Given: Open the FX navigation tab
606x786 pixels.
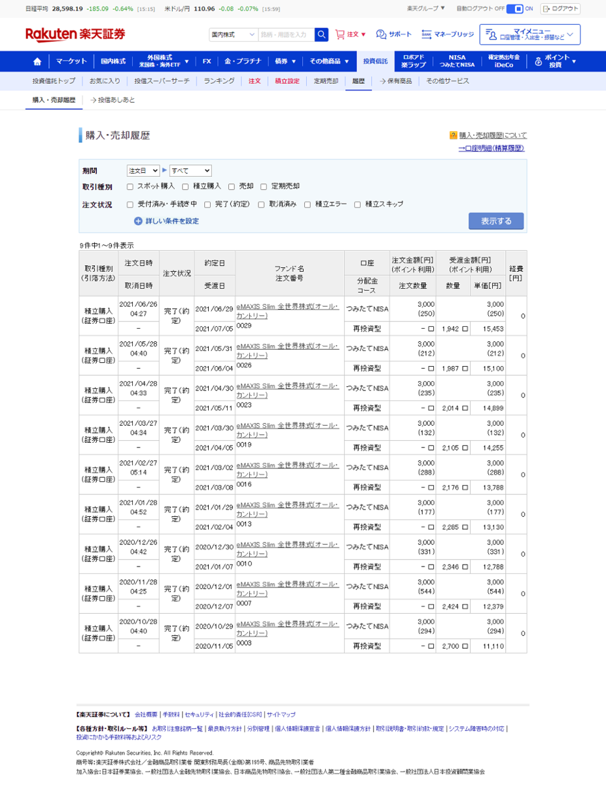Looking at the screenshot, I should point(207,62).
